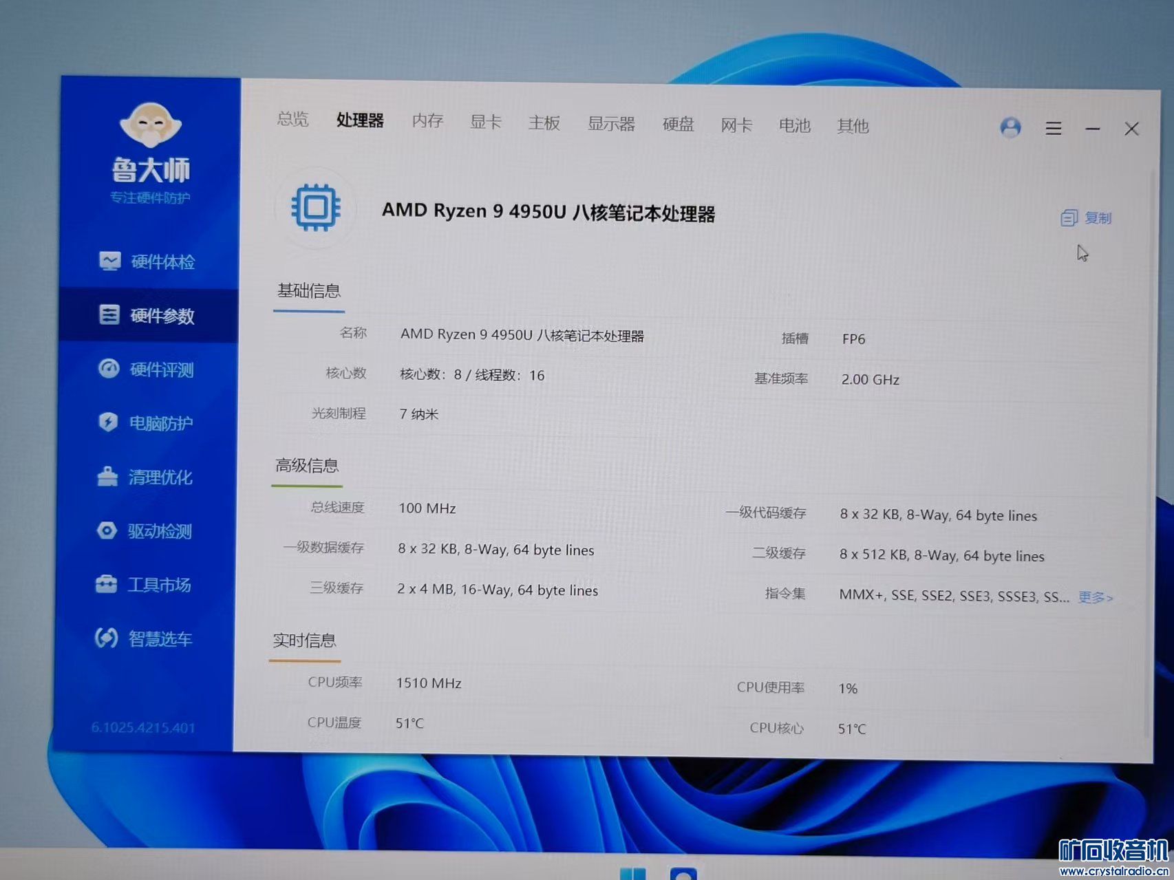Open the hamburger main menu
This screenshot has height=880, width=1174.
[1053, 128]
